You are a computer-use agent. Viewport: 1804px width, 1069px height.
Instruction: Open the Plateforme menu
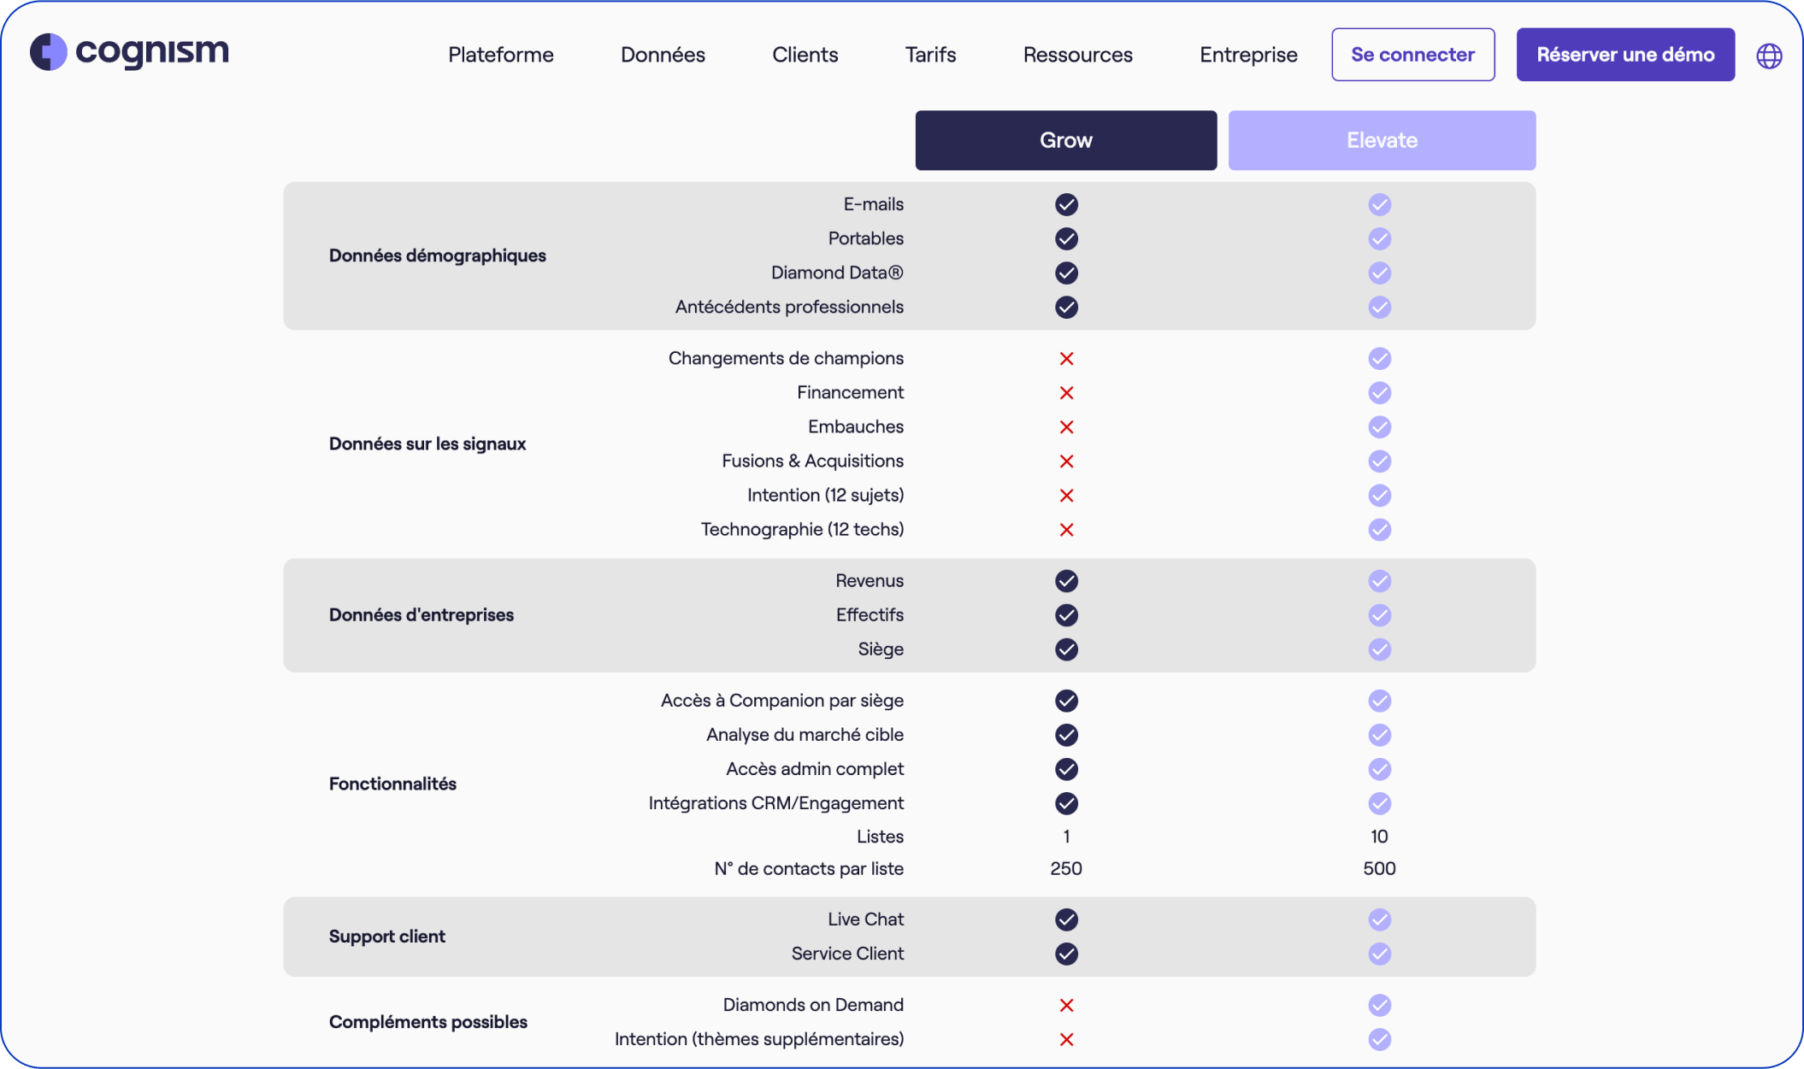501,55
